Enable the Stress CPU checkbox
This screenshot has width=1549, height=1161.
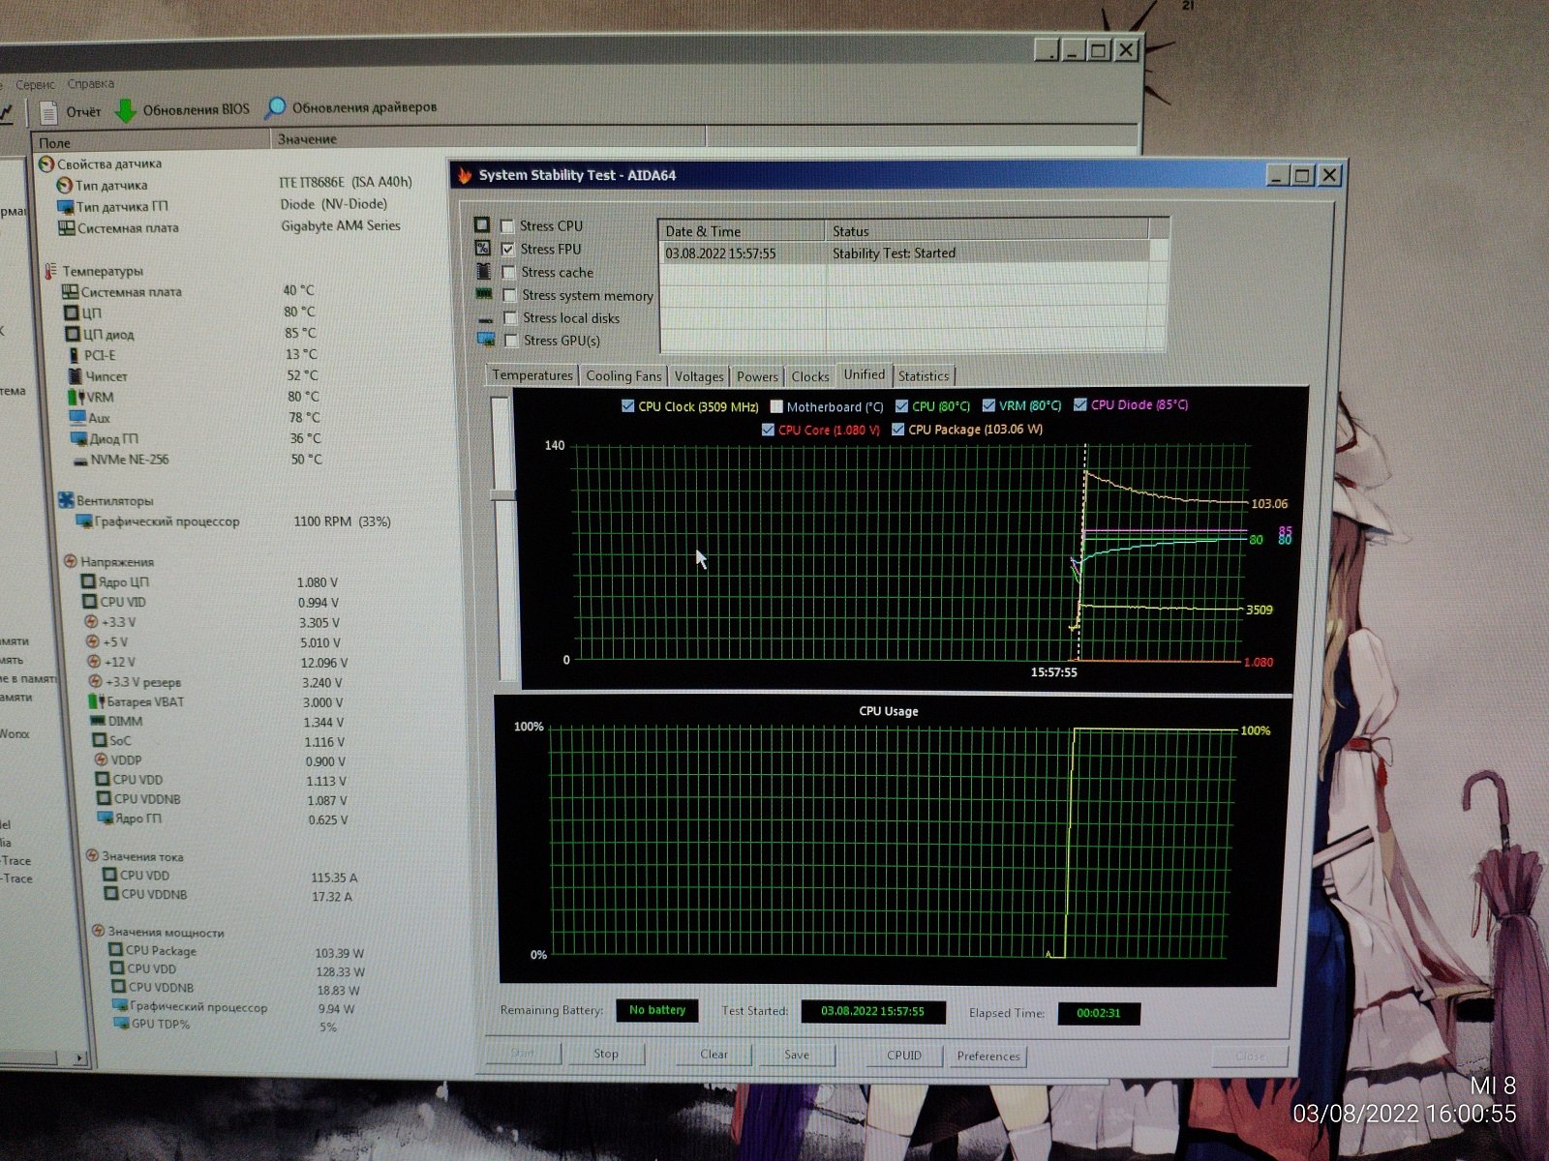pyautogui.click(x=506, y=225)
